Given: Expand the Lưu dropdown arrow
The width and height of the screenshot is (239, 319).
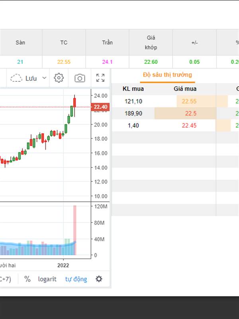Looking at the screenshot, I should pos(44,78).
